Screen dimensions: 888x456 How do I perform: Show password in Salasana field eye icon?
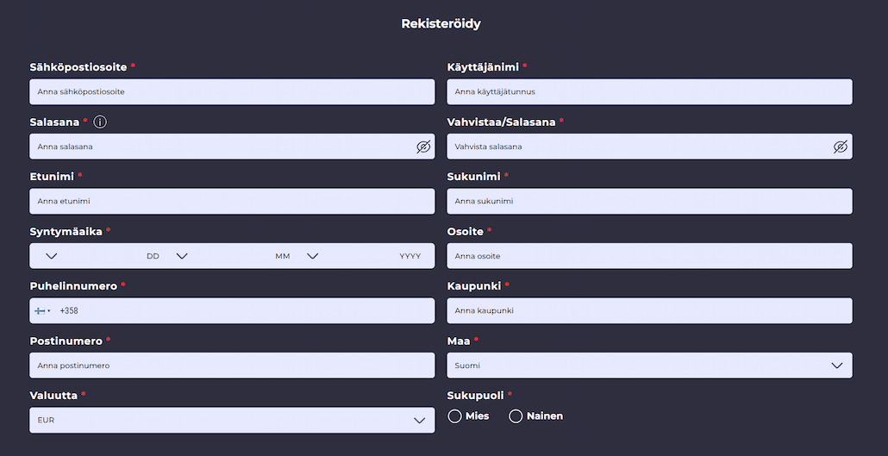click(423, 147)
